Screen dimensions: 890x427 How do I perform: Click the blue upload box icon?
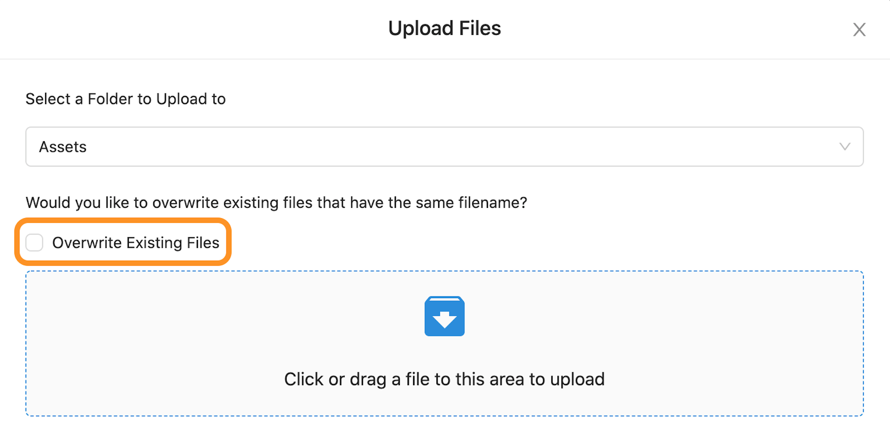(444, 316)
